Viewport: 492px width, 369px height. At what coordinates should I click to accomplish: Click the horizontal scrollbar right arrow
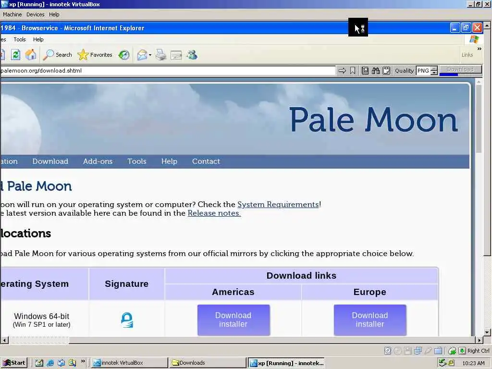479,340
